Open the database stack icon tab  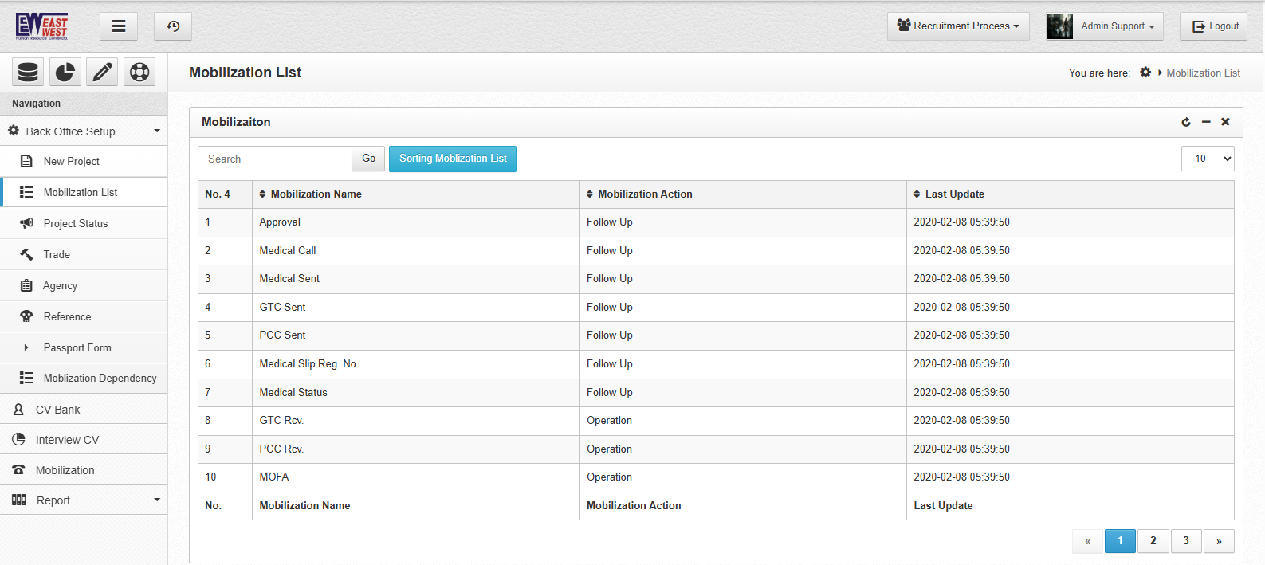(28, 73)
